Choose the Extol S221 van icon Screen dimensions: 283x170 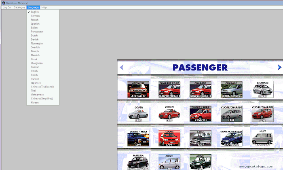pos(201,138)
